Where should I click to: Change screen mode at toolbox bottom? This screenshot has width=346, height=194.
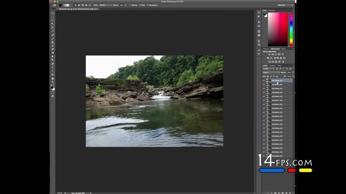pos(52,96)
